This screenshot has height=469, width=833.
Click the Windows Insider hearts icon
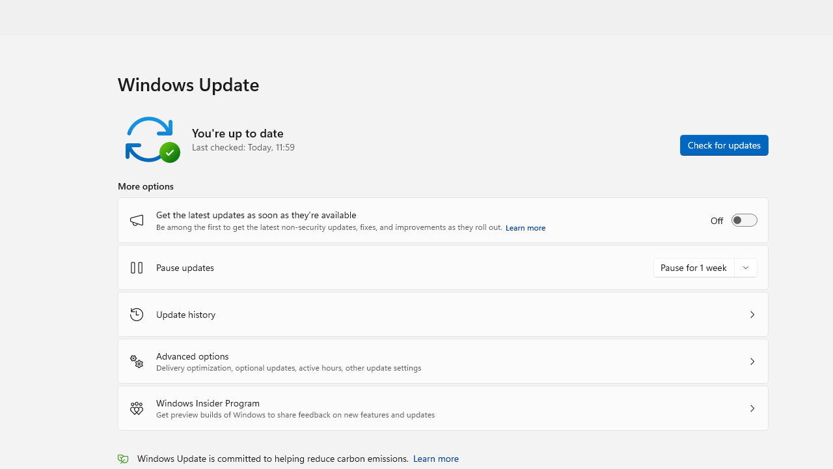[x=137, y=408]
